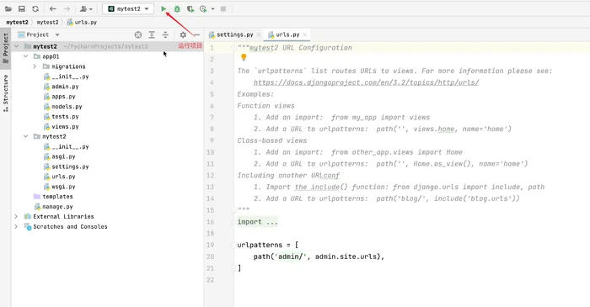
Task: Select models.py in project tree
Action: point(63,107)
